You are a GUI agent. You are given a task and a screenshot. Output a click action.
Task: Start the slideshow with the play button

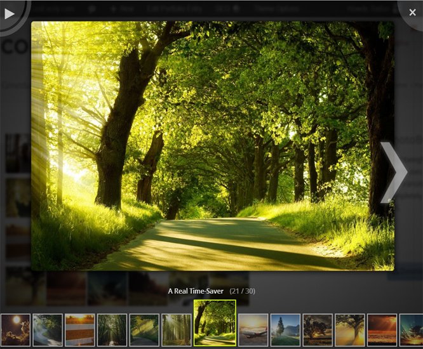click(10, 13)
